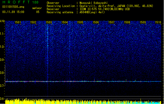Select the 1503 time label
Viewport: 164px width, 104px height.
49,22
